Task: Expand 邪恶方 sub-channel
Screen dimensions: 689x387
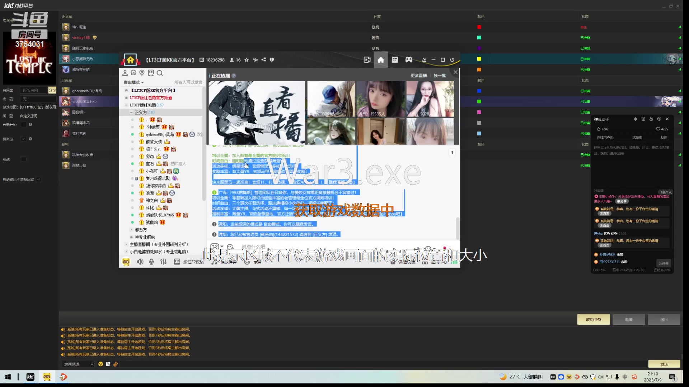Action: pyautogui.click(x=131, y=230)
